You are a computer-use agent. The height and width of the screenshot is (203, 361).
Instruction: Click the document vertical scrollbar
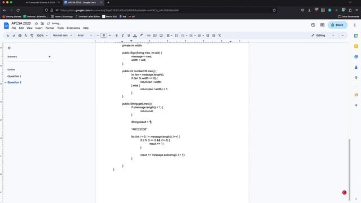tap(350, 170)
